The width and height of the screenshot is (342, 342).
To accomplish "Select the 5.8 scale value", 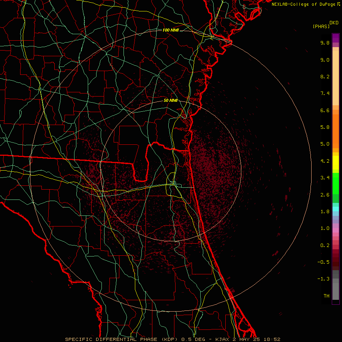I will point(325,127).
